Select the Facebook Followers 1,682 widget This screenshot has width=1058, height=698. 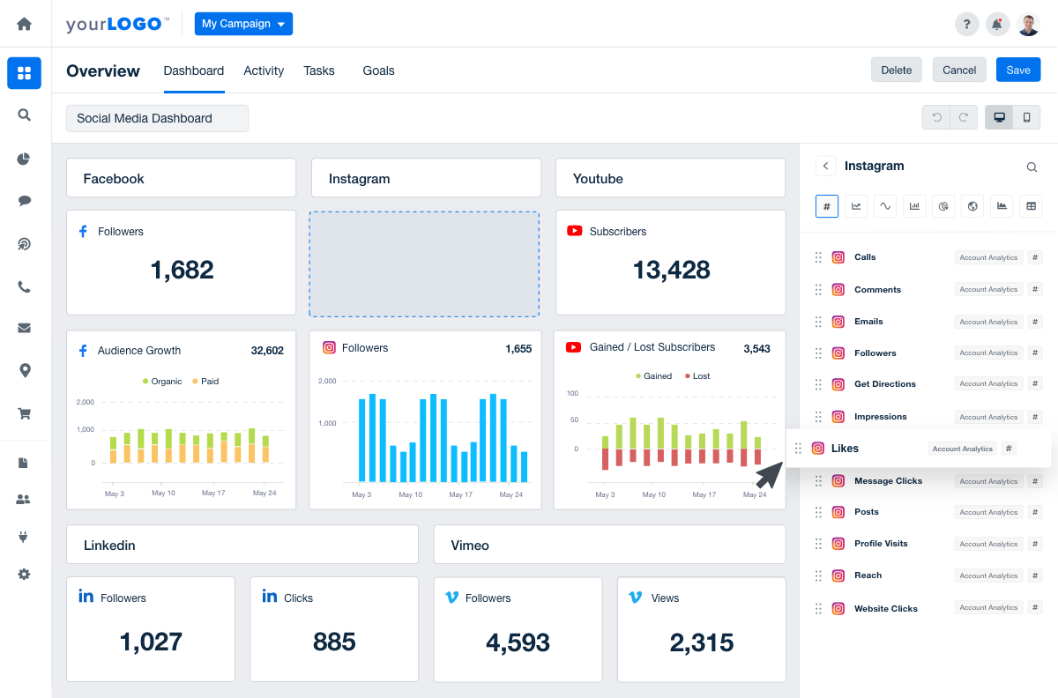[182, 263]
